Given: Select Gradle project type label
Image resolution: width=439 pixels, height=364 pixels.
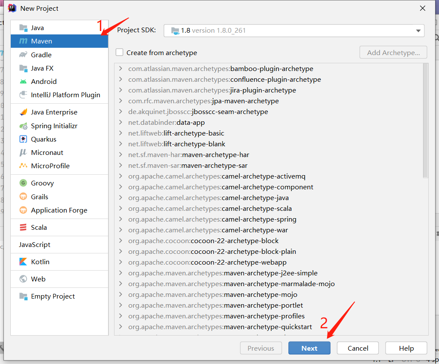Looking at the screenshot, I should (41, 55).
